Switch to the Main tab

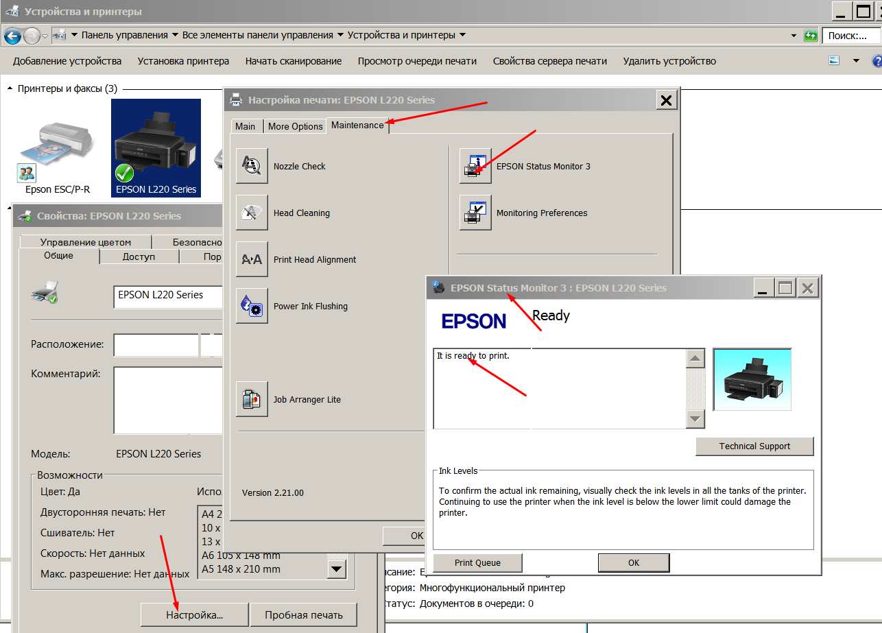tap(245, 126)
